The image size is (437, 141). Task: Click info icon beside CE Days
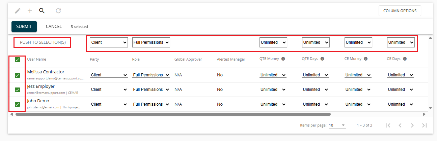(x=405, y=59)
